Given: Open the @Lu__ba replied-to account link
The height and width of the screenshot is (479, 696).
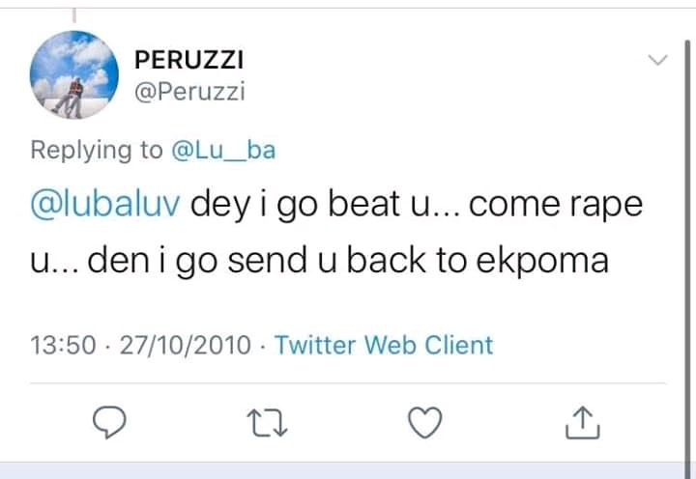Looking at the screenshot, I should (x=223, y=150).
